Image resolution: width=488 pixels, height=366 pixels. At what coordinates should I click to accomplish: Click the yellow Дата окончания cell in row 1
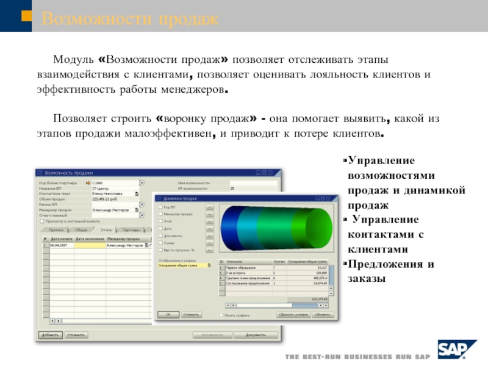click(90, 245)
